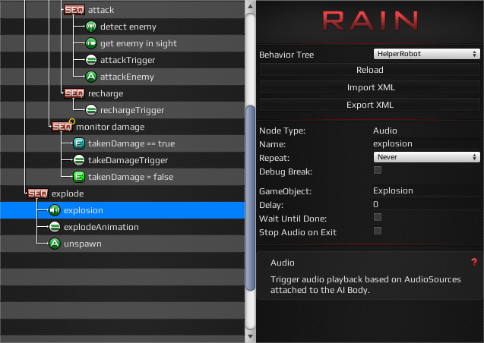484x343 pixels.
Task: Click the expression icon for takenDamage = false
Action: 79,177
